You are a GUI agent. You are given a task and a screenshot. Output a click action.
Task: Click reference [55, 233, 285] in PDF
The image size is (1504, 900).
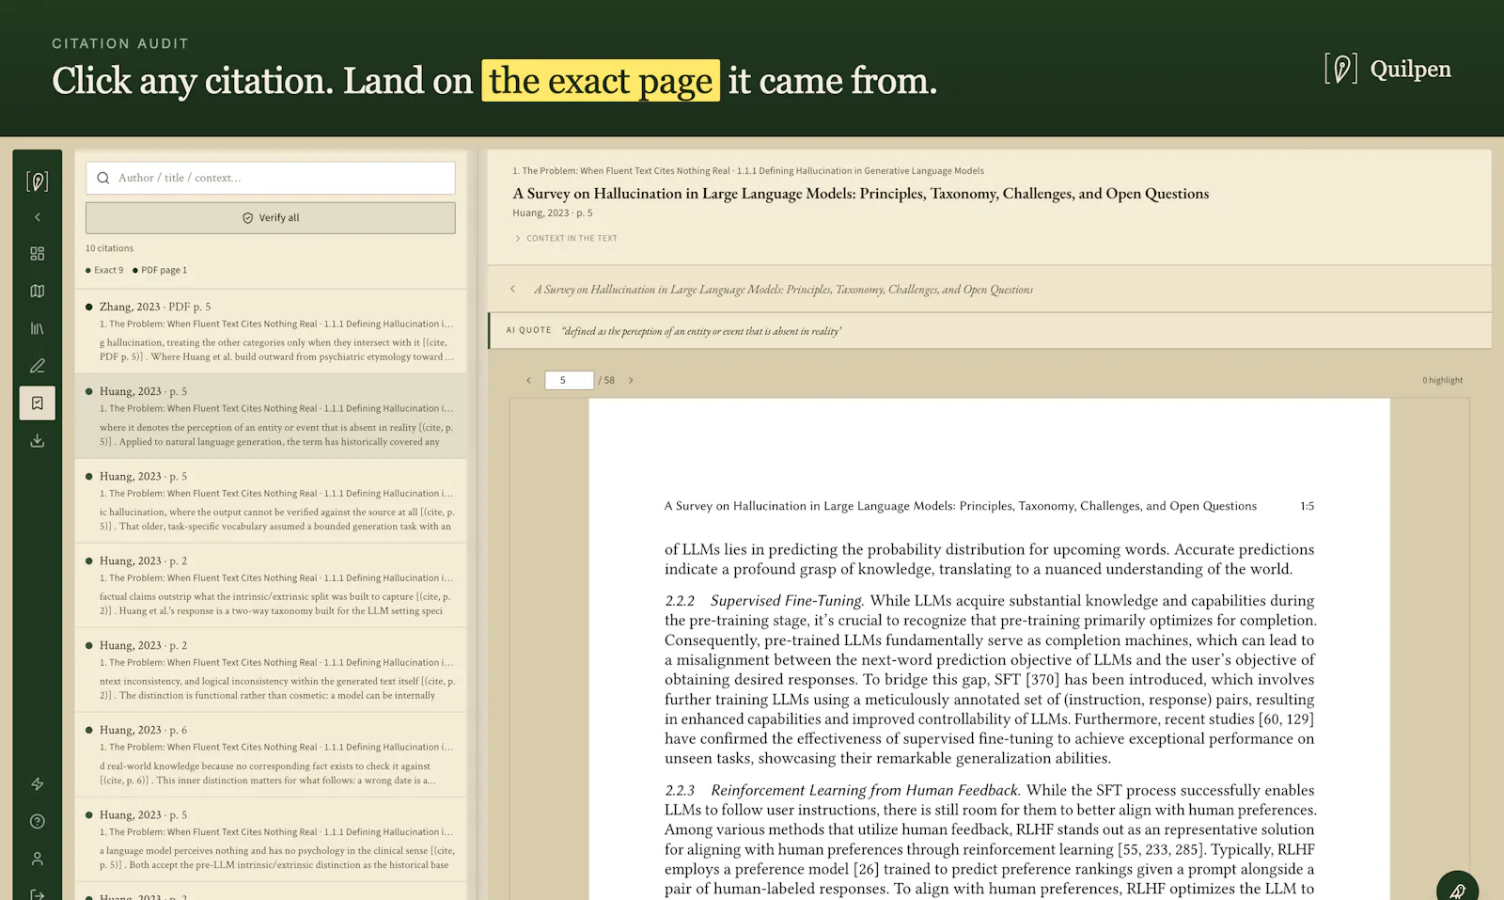(1161, 849)
